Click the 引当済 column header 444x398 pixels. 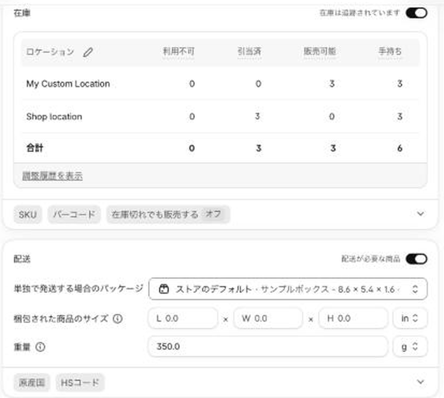[249, 52]
